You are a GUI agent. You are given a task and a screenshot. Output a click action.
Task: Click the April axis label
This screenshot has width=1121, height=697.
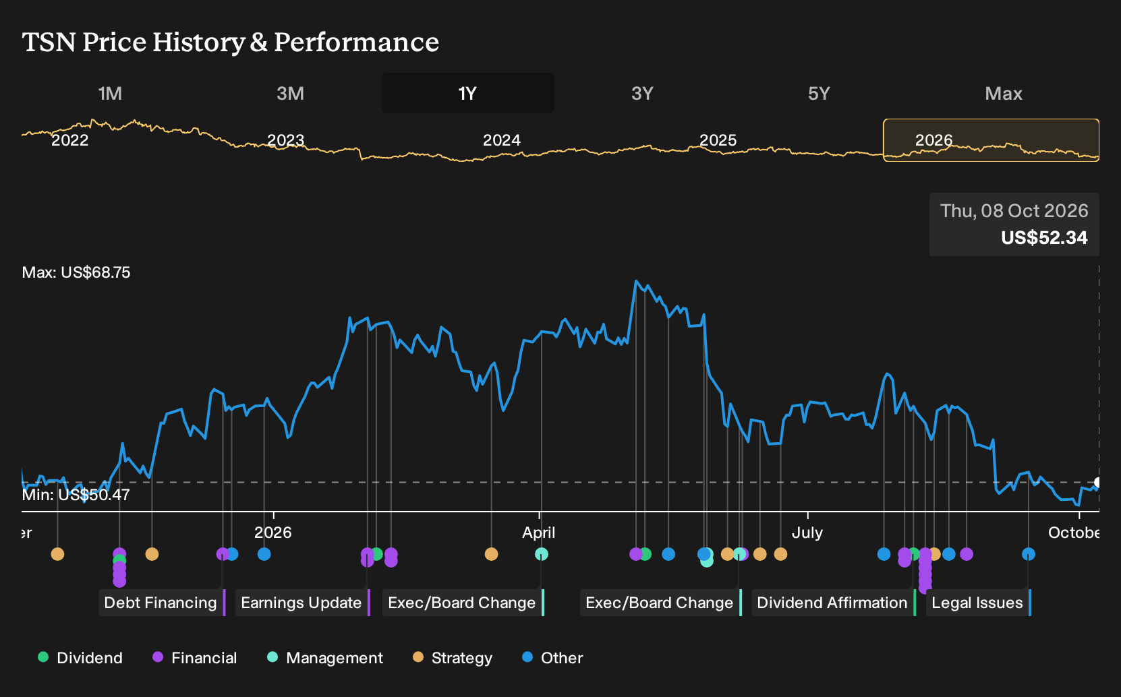[539, 533]
